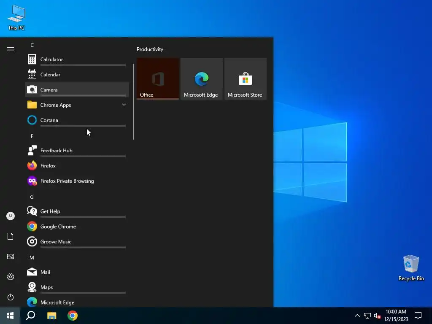Viewport: 432px width, 324px height.
Task: Open Groove Music
Action: (77, 242)
